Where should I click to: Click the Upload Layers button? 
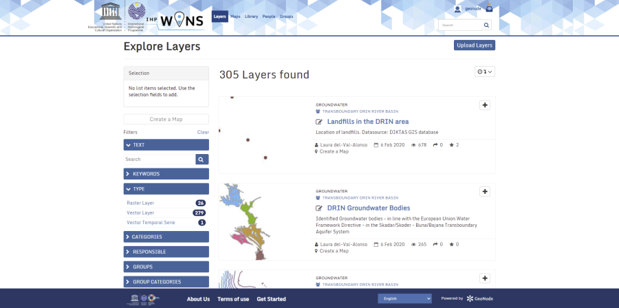[475, 45]
